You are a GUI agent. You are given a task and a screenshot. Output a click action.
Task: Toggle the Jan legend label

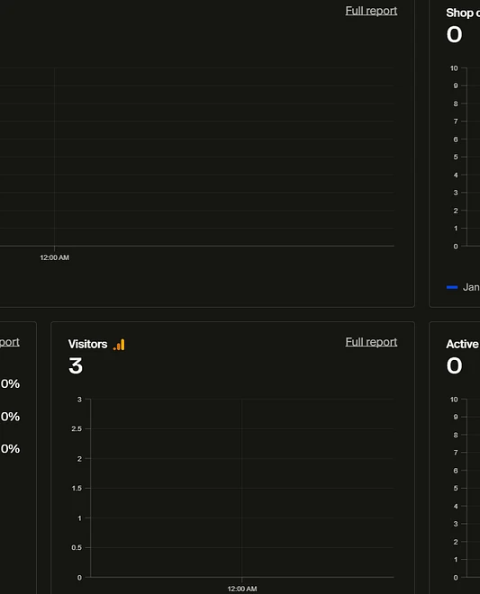(471, 287)
